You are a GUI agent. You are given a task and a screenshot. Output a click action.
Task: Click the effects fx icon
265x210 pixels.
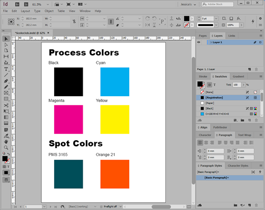[238, 19]
